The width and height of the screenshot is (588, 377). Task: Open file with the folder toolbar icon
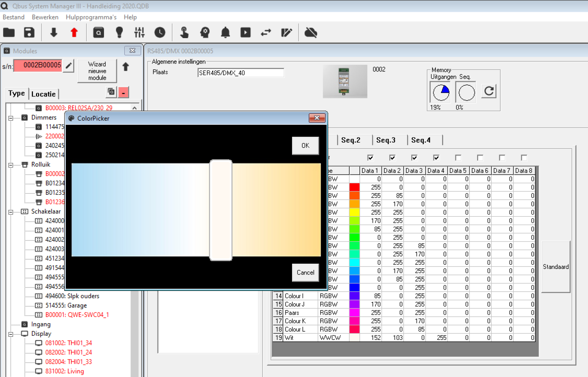(x=9, y=33)
